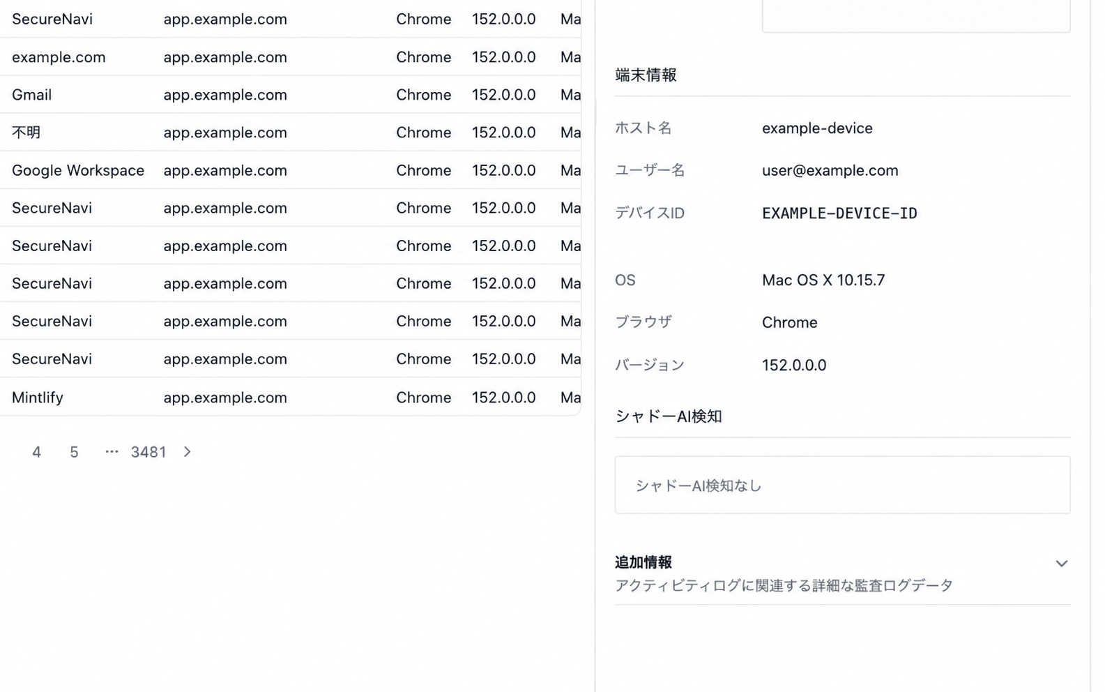Click Chrome in the Mintlify row
This screenshot has width=1105, height=692.
pos(423,397)
